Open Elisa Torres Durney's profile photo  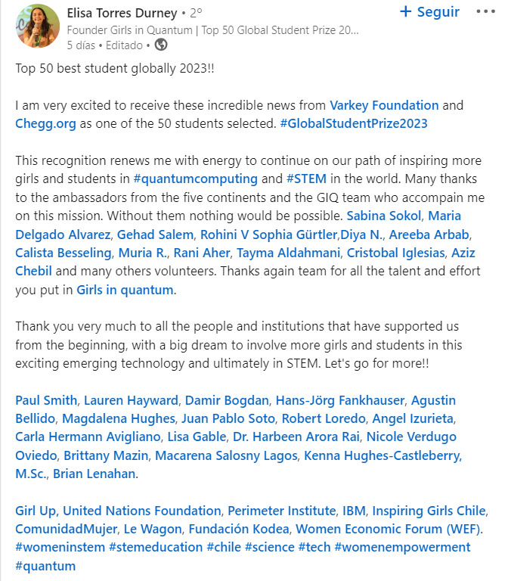(37, 26)
